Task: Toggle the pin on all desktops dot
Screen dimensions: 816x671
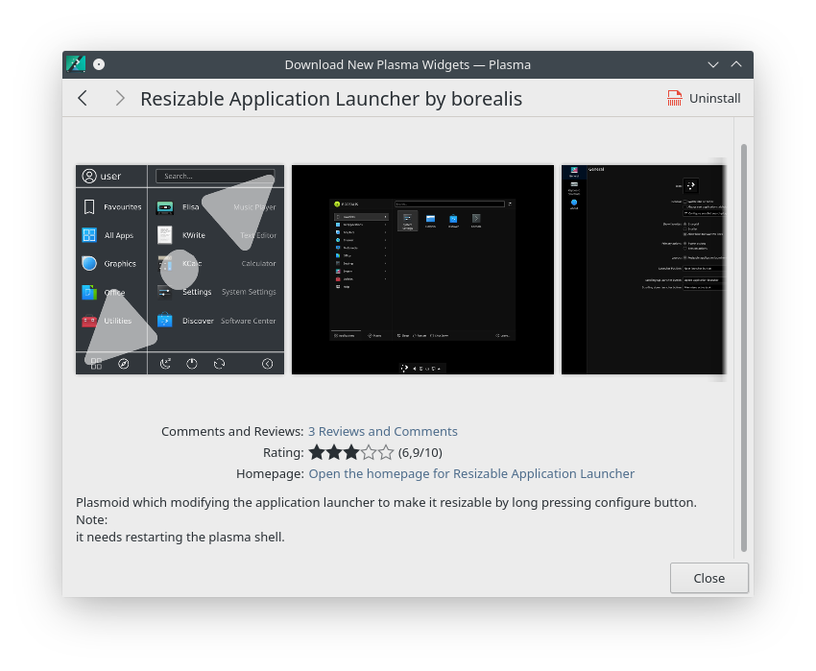Action: pyautogui.click(x=99, y=64)
